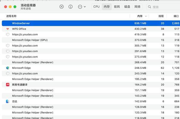Select the WindowServer process row
Screen dimensions: 180x119
click(91, 23)
